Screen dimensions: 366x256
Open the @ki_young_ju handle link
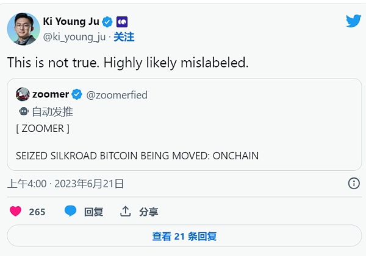tap(74, 37)
